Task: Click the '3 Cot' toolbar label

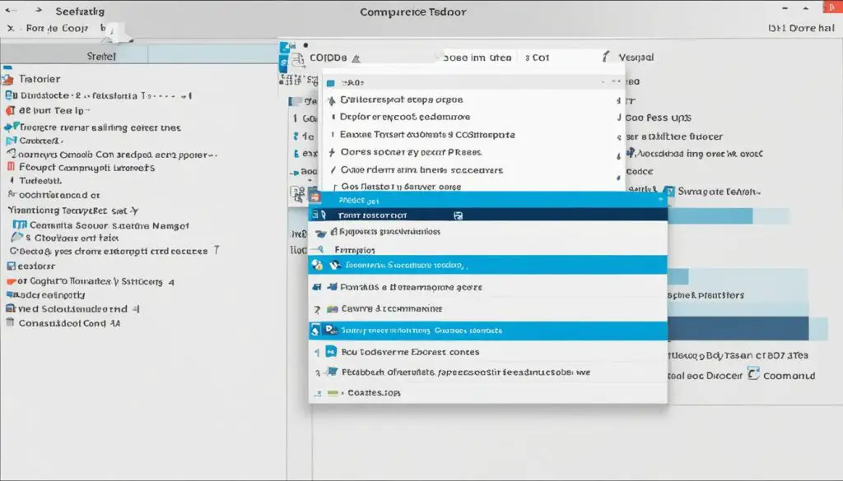Action: click(x=537, y=58)
